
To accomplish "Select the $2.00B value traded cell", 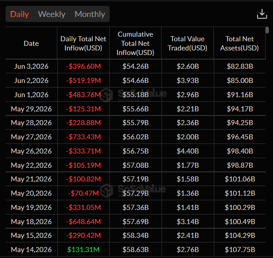I will (188, 137).
